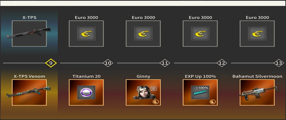286x120 pixels.
Task: Click the Euro 3000 reward above level 12
Action: click(200, 34)
